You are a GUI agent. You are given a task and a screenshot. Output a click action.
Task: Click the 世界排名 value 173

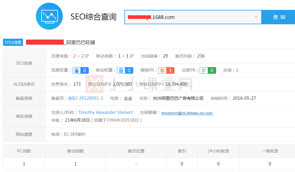click(77, 84)
